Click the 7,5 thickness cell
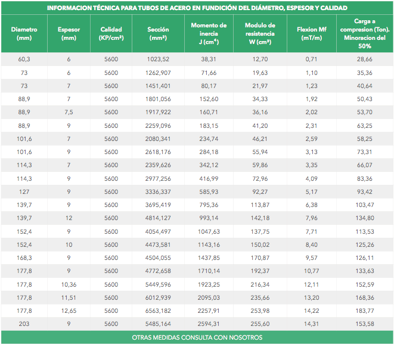394x345 pixels. click(x=69, y=112)
